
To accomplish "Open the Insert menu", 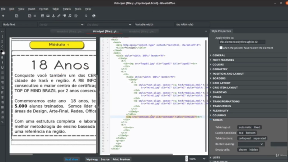I will coord(31,9).
